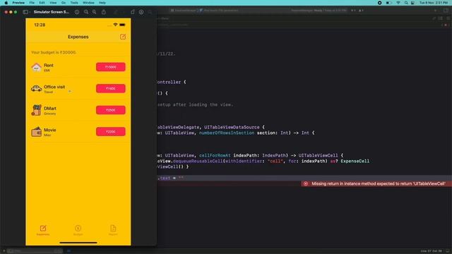Toggle the Xcode inspector panel layout icon

(x=446, y=11)
